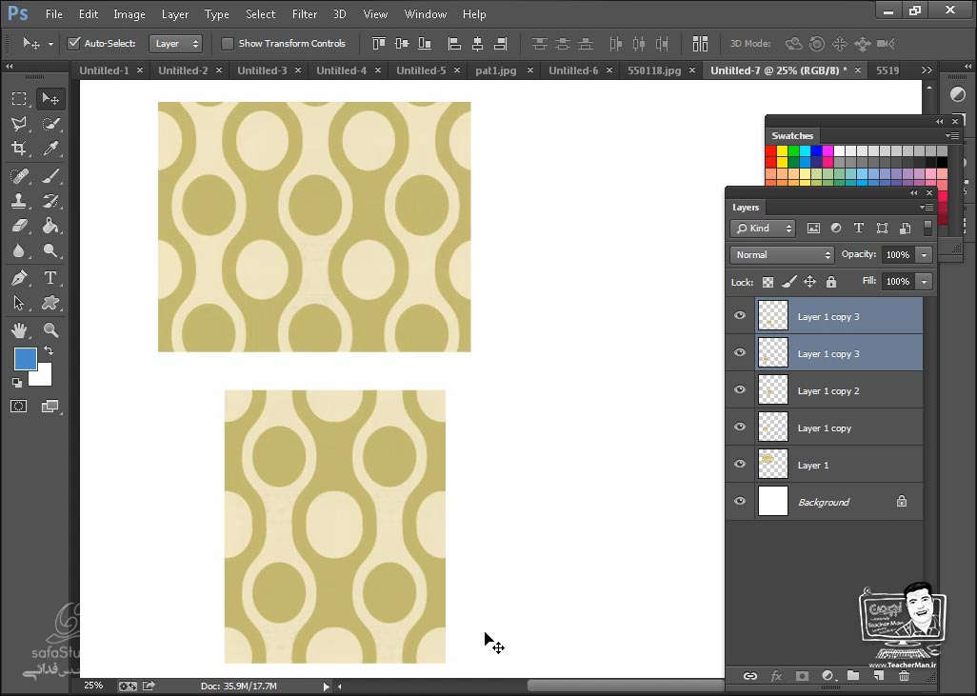This screenshot has width=977, height=696.
Task: Open the layer style fx menu
Action: pyautogui.click(x=776, y=676)
